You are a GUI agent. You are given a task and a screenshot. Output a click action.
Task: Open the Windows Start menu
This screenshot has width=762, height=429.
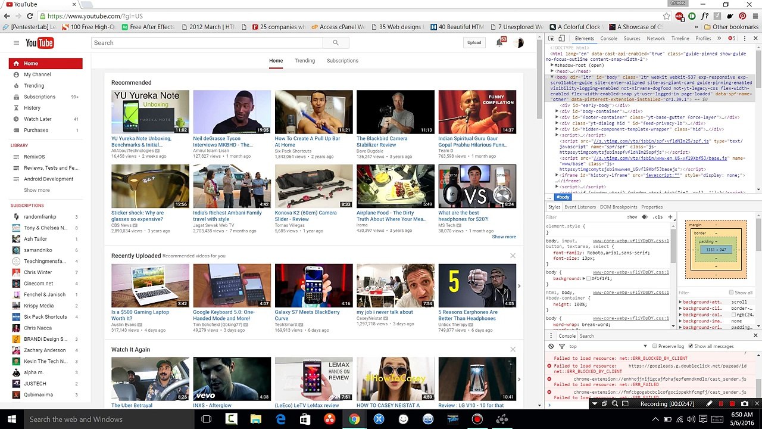coord(11,419)
